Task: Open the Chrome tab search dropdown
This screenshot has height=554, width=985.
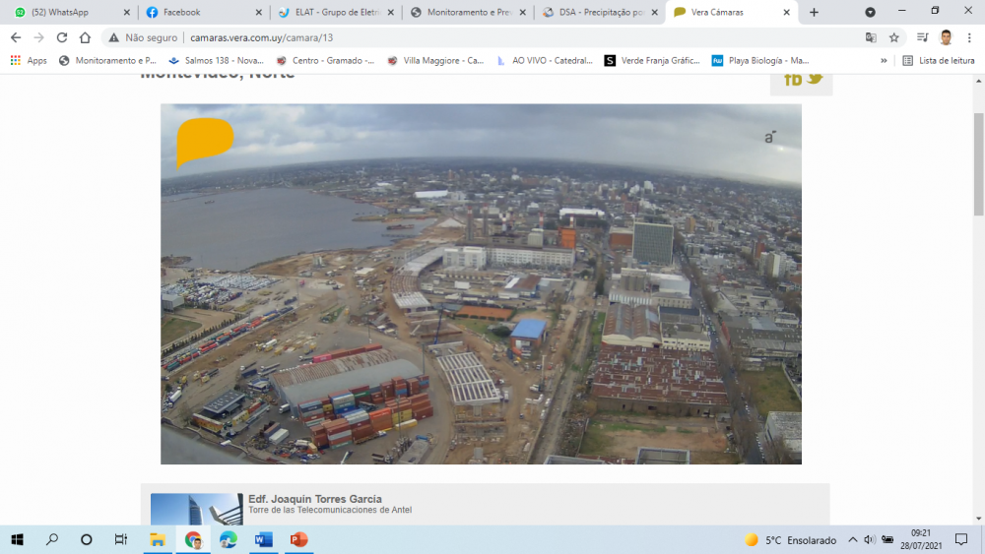Action: point(870,13)
